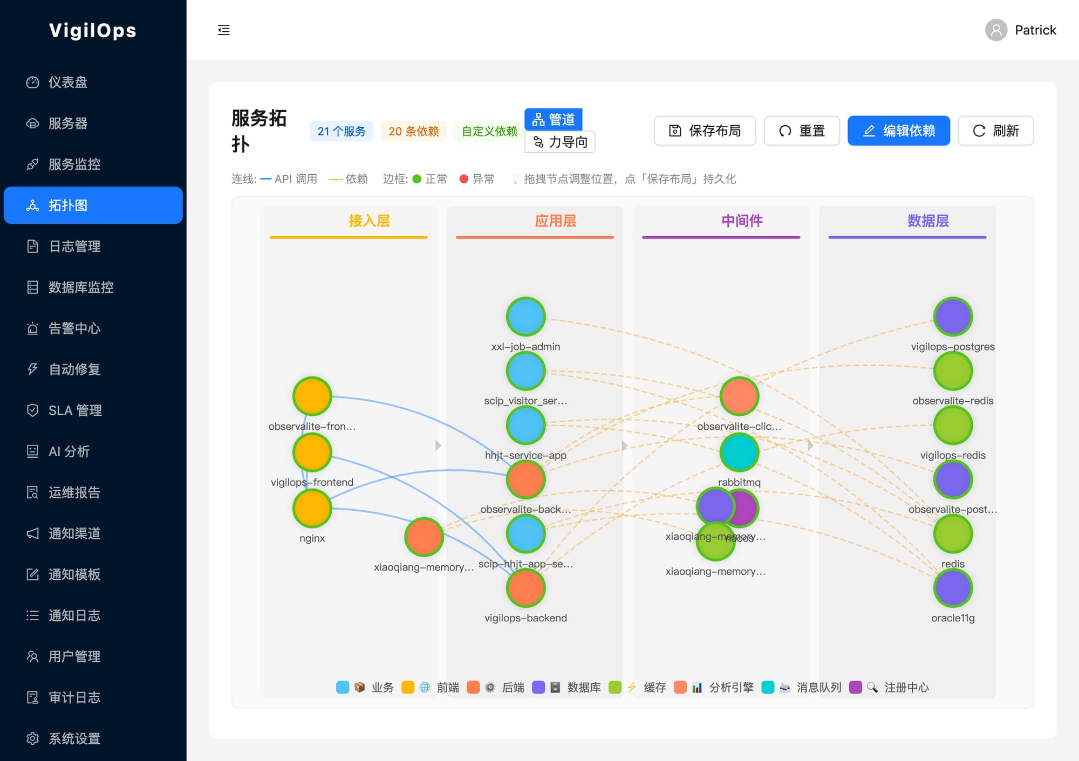Click the alert center bell icon
Screen dimensions: 1079x761
(x=32, y=328)
